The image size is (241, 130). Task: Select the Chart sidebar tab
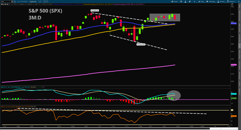pos(239,45)
